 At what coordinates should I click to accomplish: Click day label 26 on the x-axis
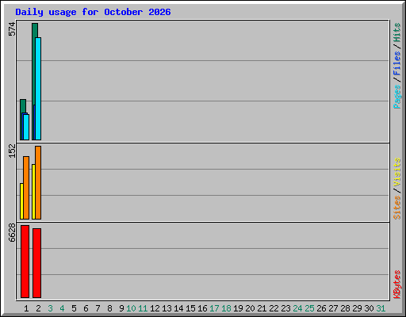tap(321, 308)
